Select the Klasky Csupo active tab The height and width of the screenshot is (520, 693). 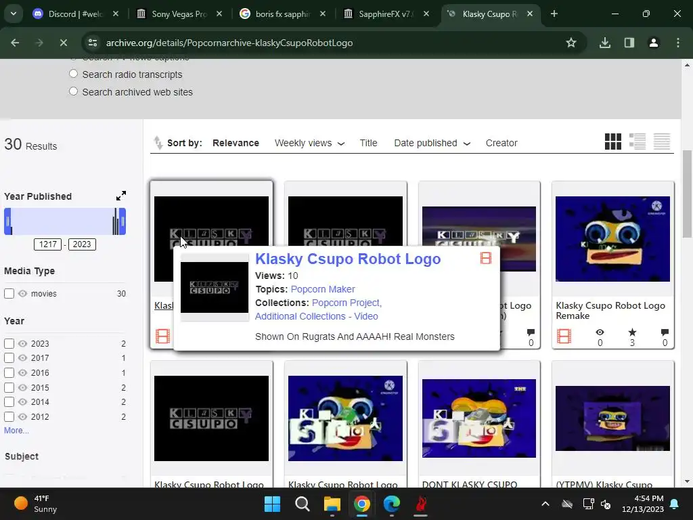[490, 14]
